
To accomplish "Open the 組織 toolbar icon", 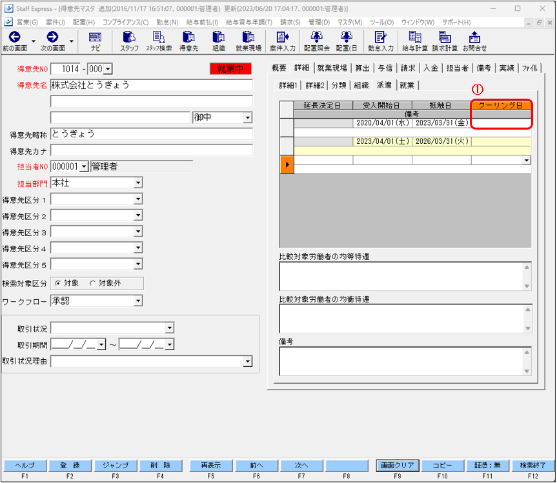I will click(x=218, y=37).
